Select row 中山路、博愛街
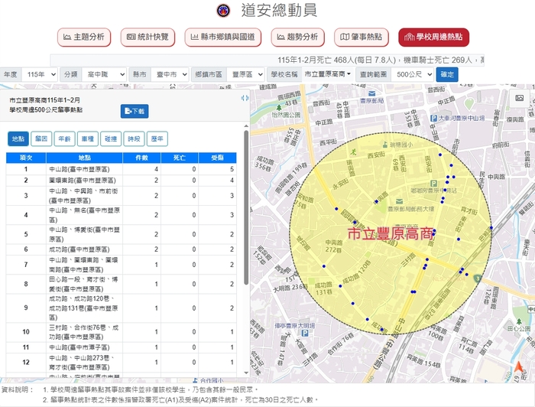 point(121,234)
